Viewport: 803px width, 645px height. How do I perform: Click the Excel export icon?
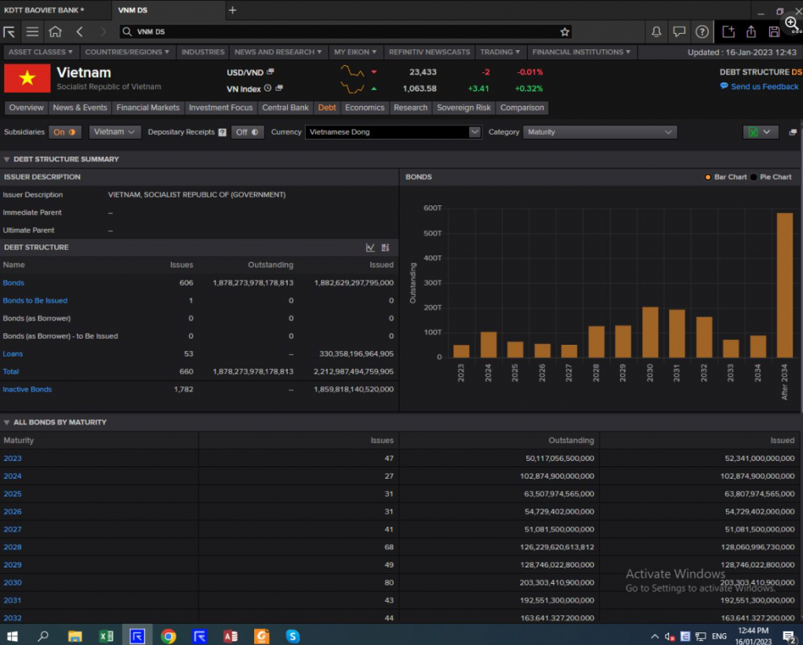(754, 132)
